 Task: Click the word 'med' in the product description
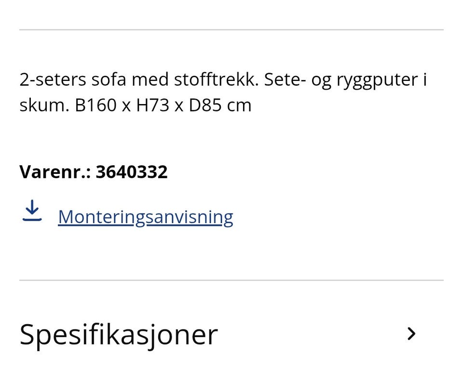click(x=150, y=79)
